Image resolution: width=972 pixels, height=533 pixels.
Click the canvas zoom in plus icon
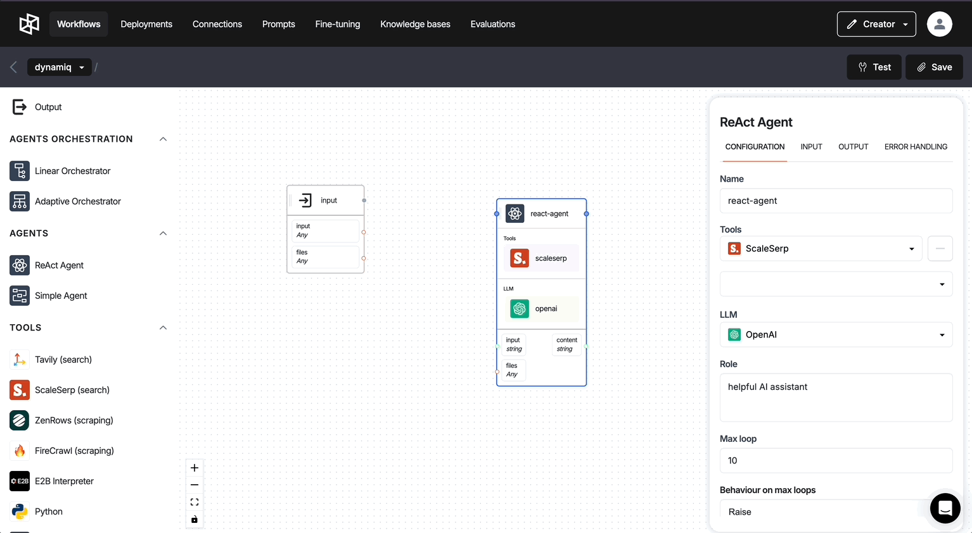click(195, 468)
